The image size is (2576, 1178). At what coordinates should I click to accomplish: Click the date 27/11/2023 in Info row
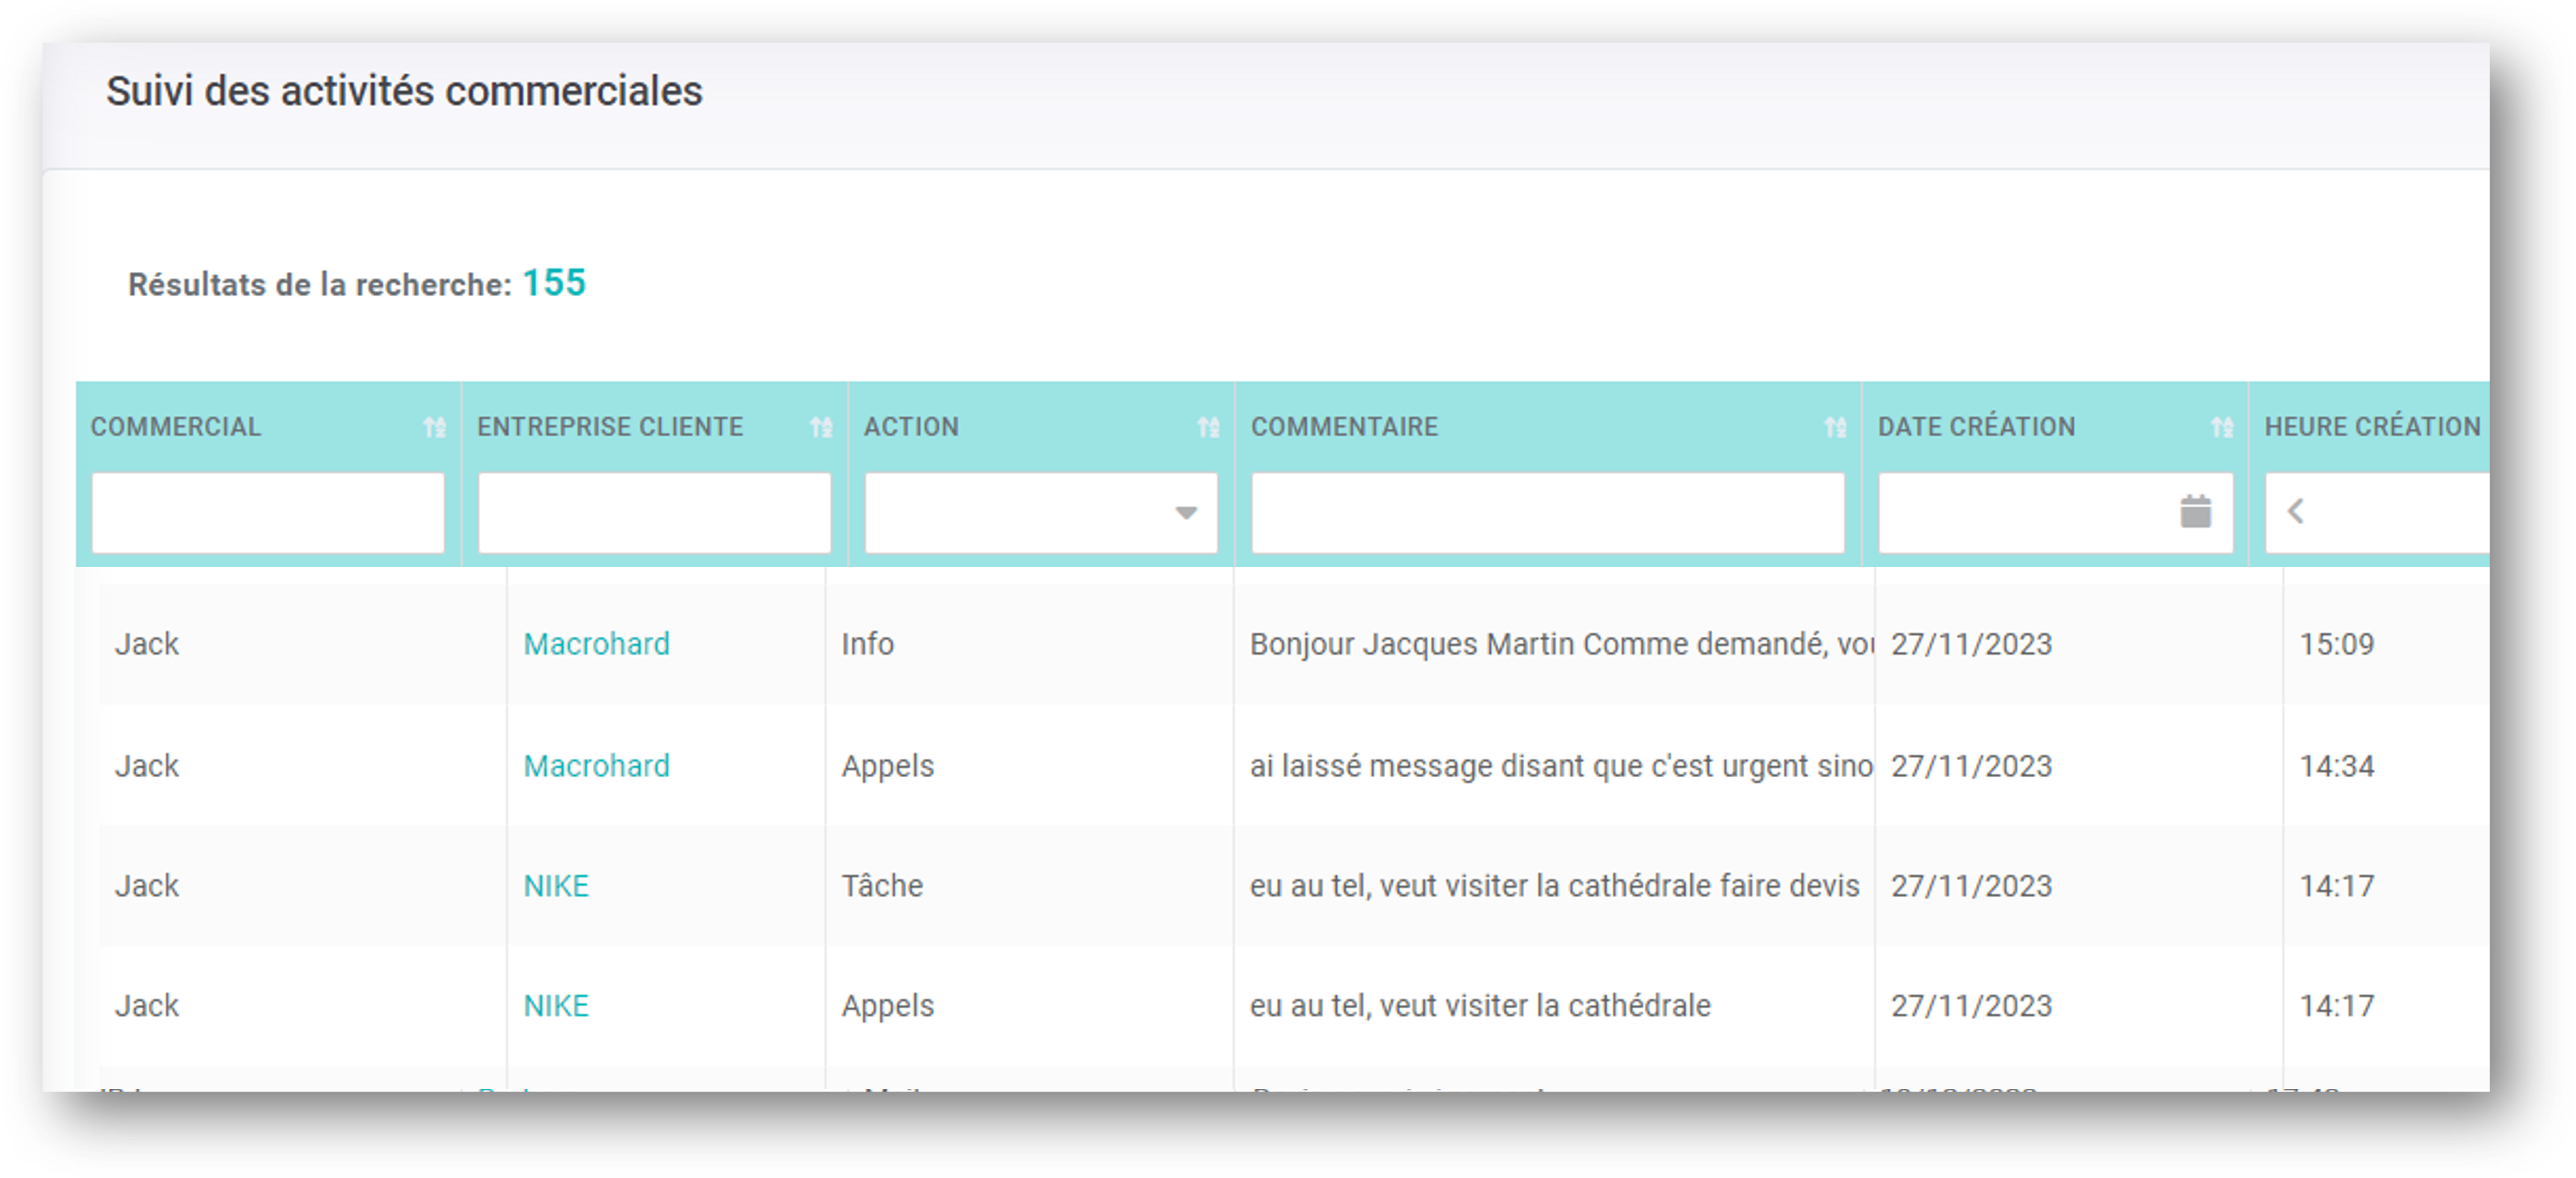tap(1971, 644)
